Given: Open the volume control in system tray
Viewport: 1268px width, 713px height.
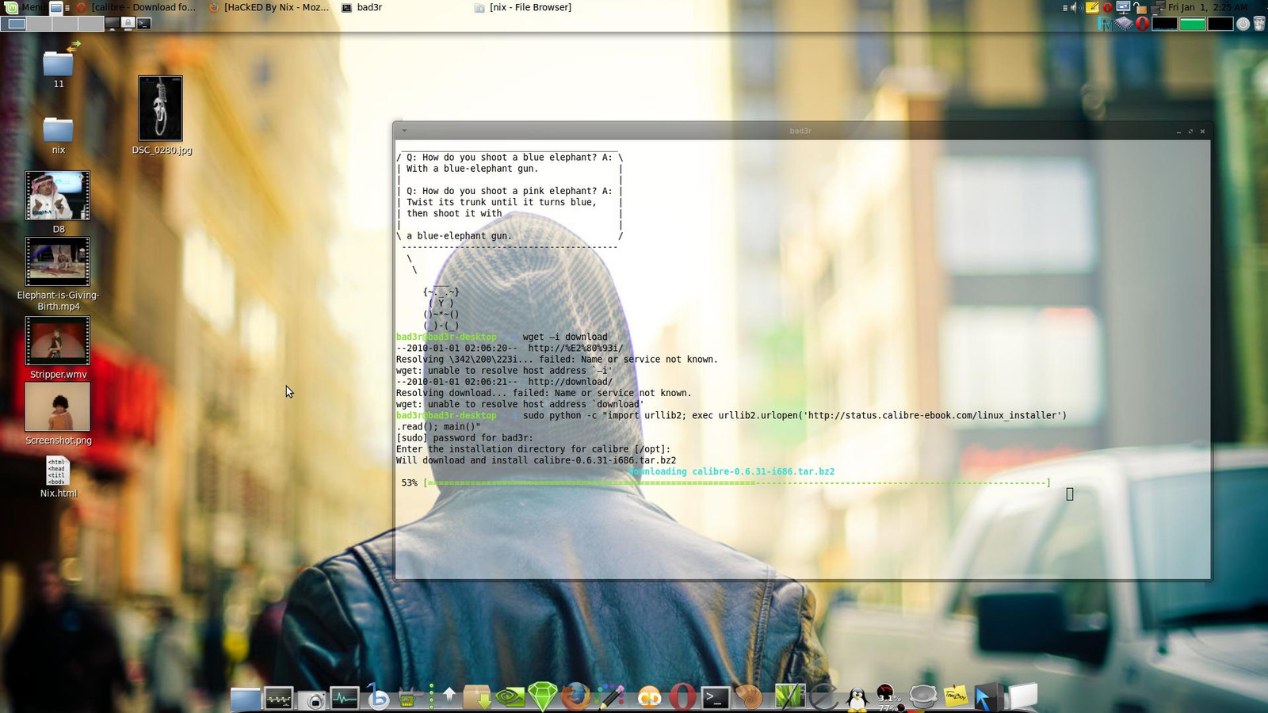Looking at the screenshot, I should 1075,7.
